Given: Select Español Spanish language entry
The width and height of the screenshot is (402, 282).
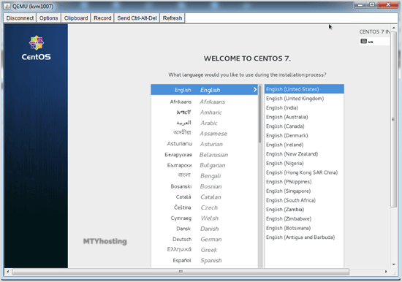Looking at the screenshot, I should pyautogui.click(x=204, y=261).
